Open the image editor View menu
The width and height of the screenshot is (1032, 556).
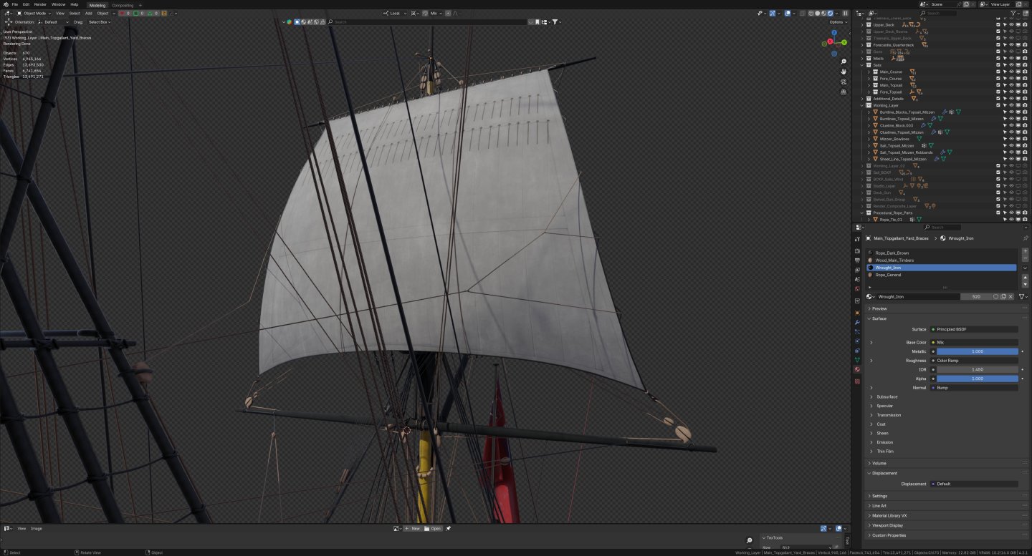pos(21,528)
